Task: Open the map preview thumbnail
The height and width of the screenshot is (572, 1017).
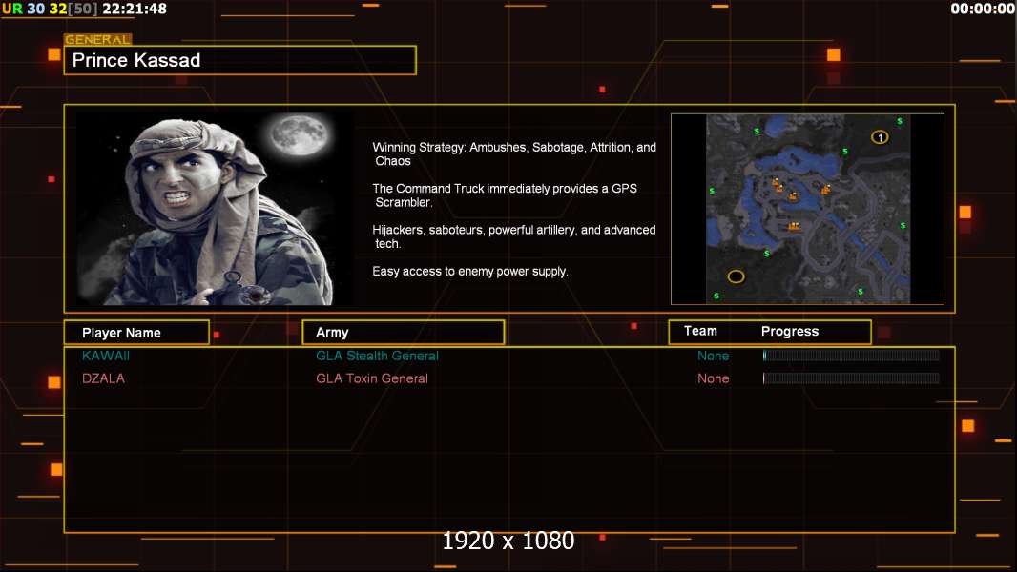Action: (807, 209)
